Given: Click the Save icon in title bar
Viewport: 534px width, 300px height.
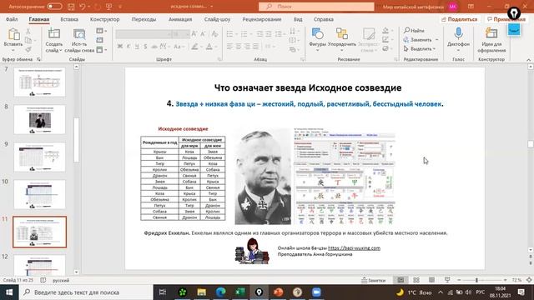Looking at the screenshot, I should point(71,7).
